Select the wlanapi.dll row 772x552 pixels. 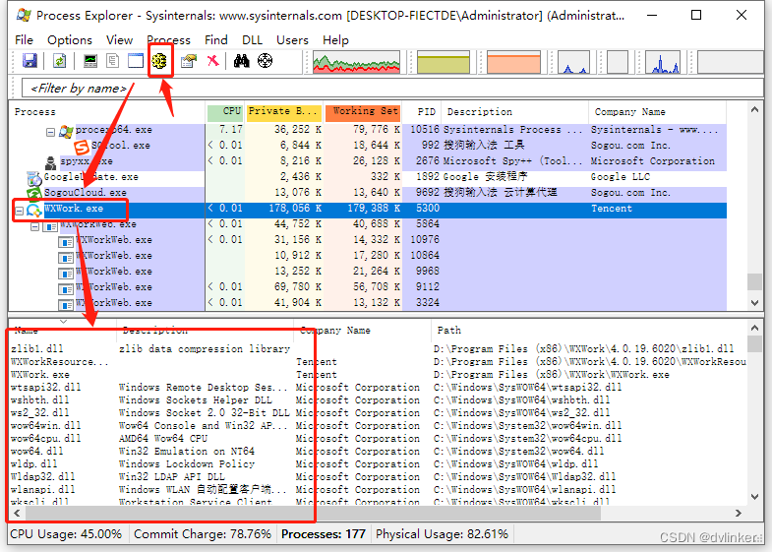point(378,489)
